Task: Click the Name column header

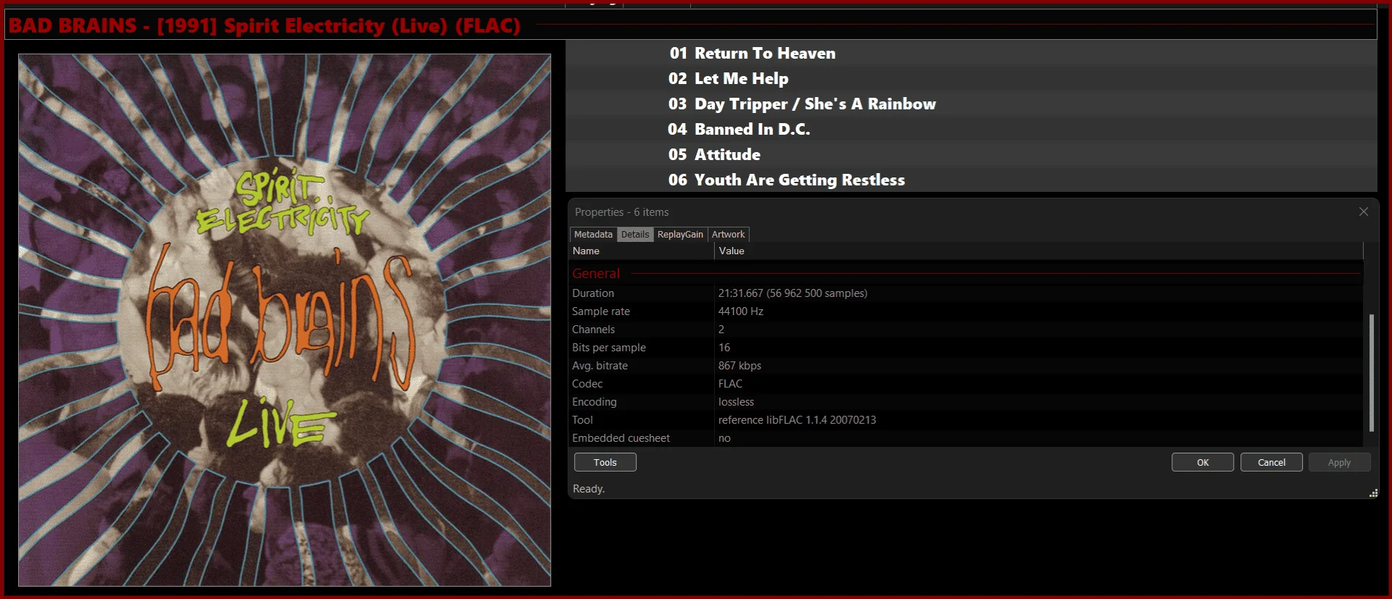Action: click(642, 251)
